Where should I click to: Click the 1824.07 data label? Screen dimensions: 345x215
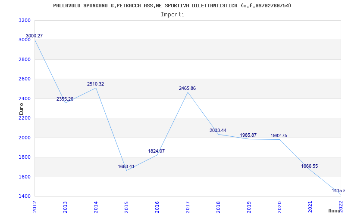coord(157,151)
